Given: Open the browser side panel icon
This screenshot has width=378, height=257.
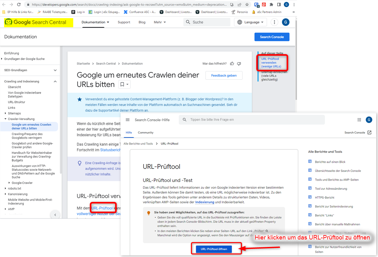Looking at the screenshot, I should [279, 5].
